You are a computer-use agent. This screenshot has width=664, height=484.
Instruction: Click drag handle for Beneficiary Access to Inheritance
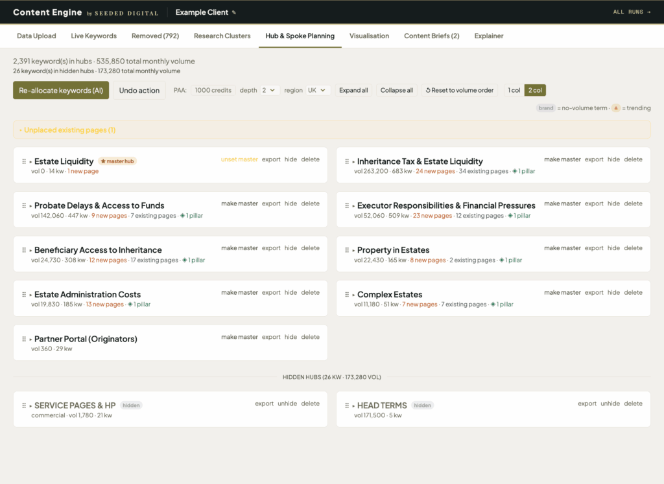click(24, 250)
